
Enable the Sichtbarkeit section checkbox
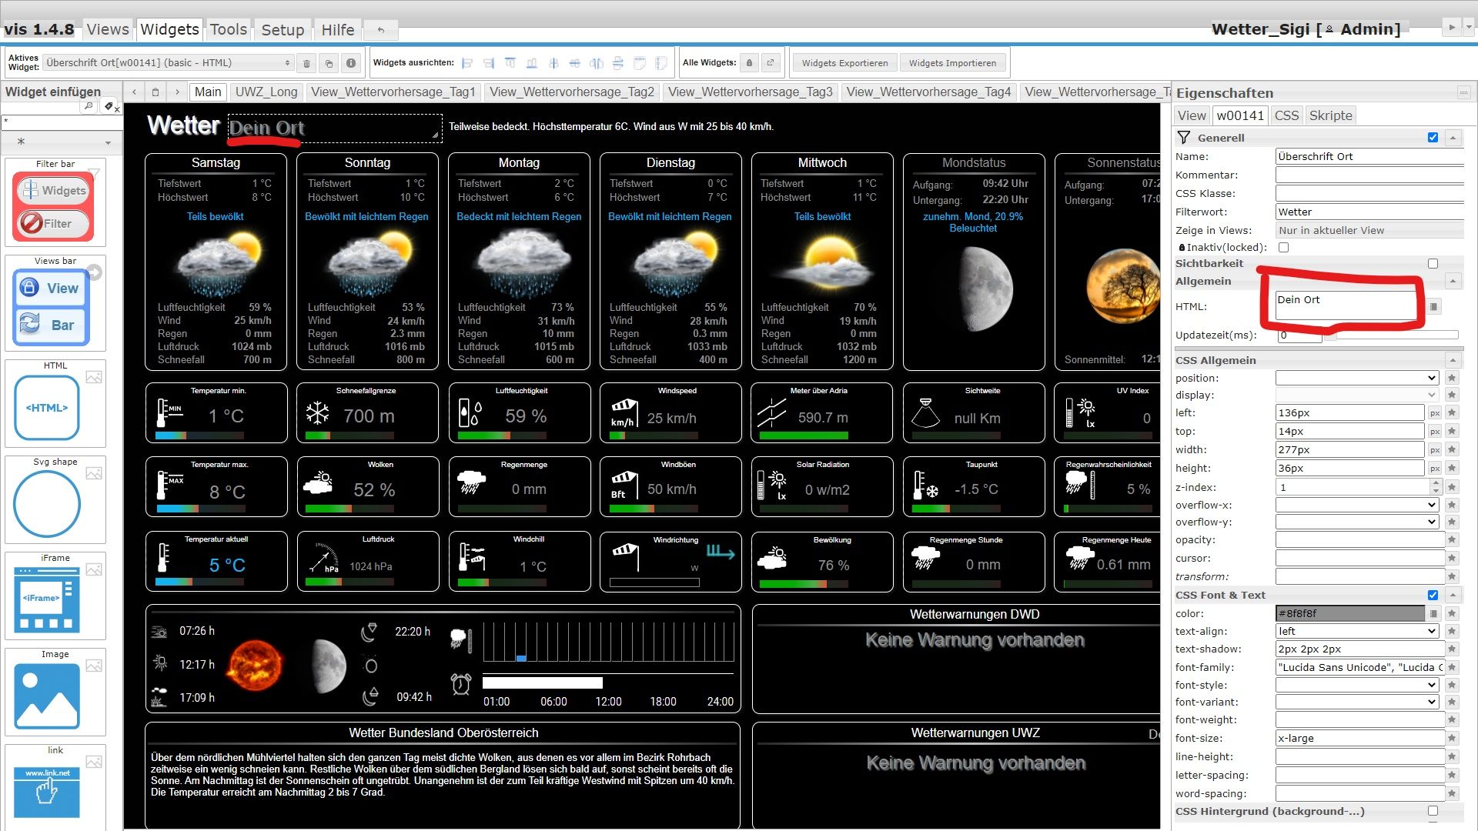point(1433,263)
